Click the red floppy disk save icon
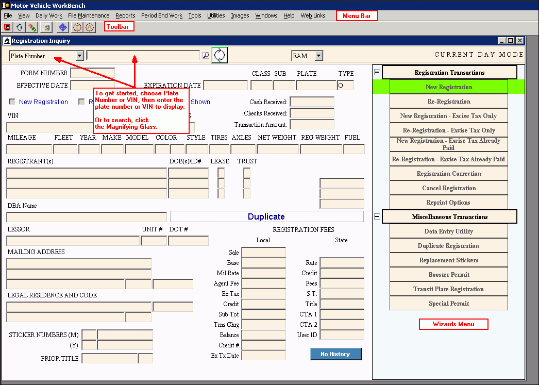Image resolution: width=539 pixels, height=385 pixels. click(x=7, y=27)
